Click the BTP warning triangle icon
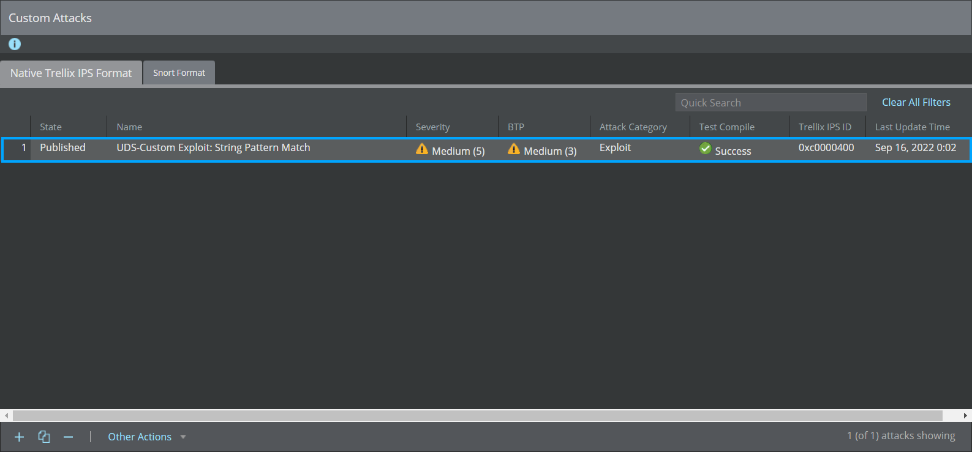This screenshot has width=972, height=452. (x=514, y=149)
